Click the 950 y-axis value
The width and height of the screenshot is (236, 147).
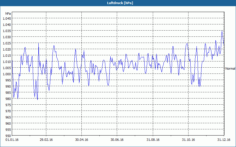click(9, 136)
